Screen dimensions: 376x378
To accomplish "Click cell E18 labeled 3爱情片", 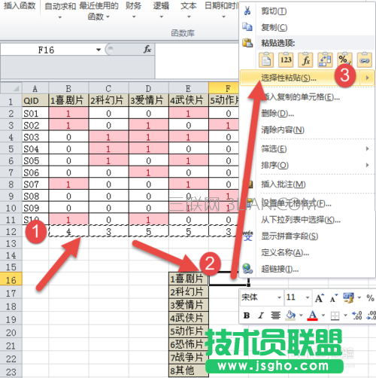I will tap(189, 305).
